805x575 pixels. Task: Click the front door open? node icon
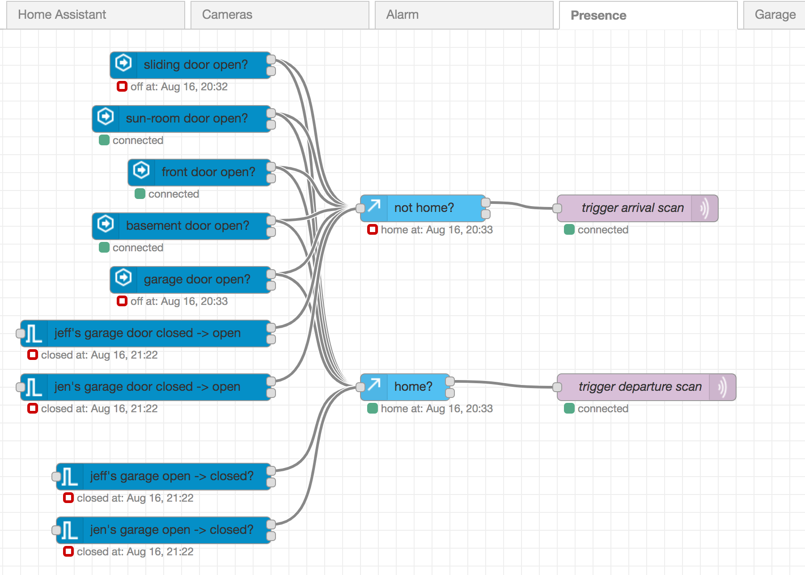(x=141, y=170)
